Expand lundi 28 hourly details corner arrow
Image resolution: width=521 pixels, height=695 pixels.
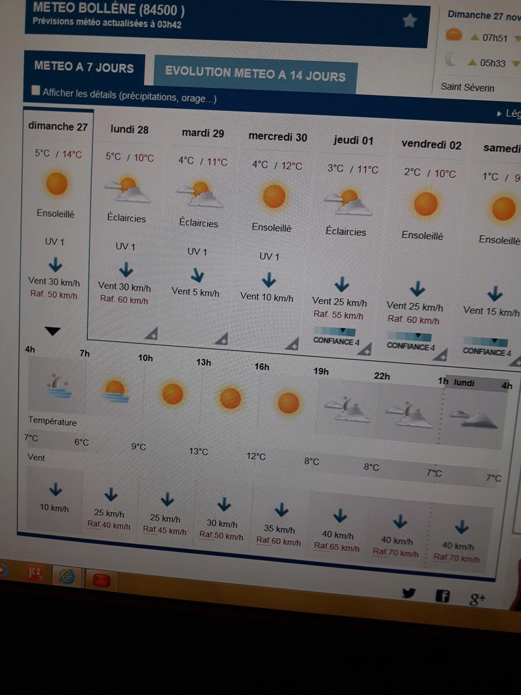click(x=152, y=333)
